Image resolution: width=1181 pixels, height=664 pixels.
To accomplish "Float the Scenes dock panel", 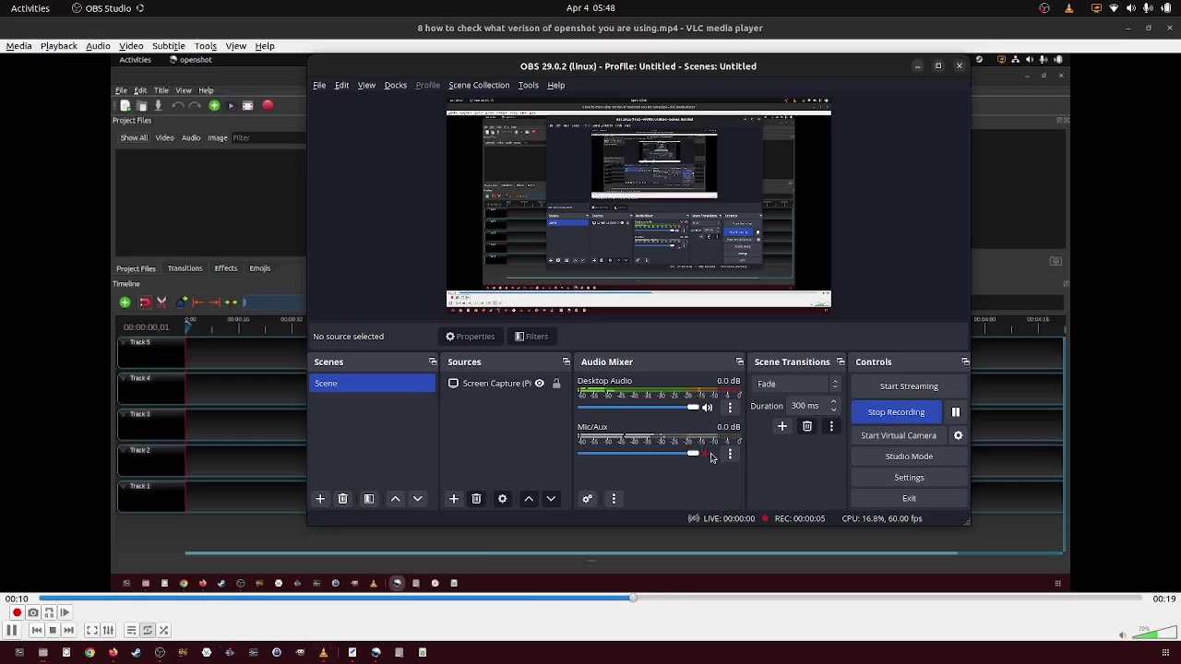I will [x=433, y=362].
